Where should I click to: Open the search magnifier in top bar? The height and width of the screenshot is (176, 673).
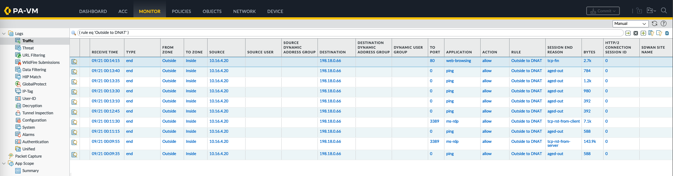point(664,11)
